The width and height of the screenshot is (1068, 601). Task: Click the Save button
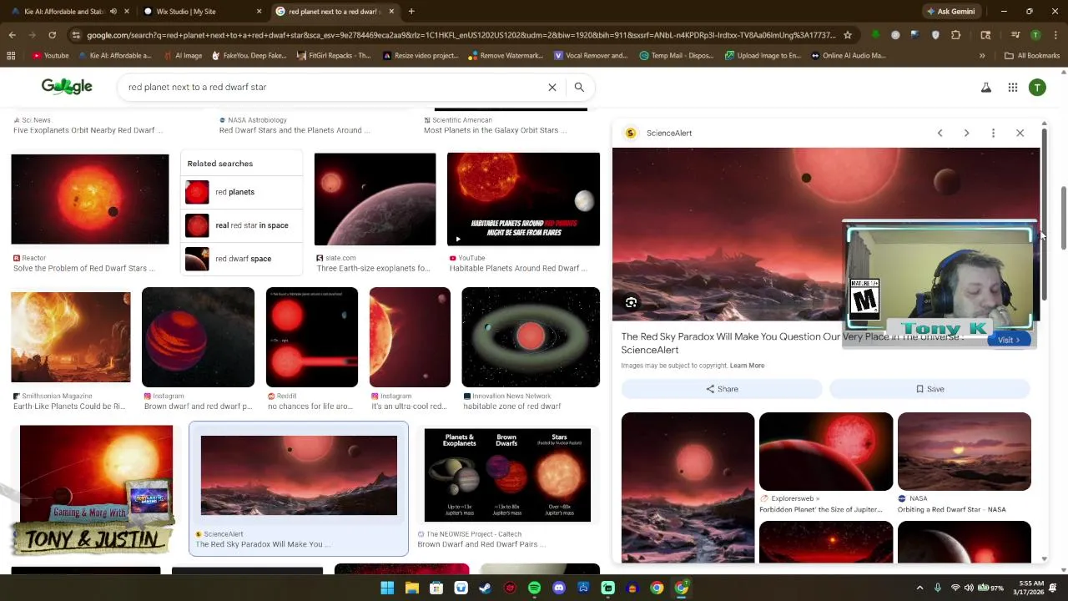[929, 389]
